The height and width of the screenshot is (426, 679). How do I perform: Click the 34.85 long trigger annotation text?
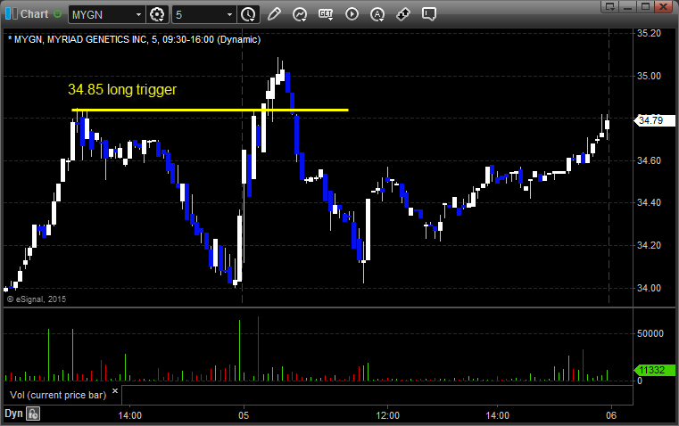point(122,89)
